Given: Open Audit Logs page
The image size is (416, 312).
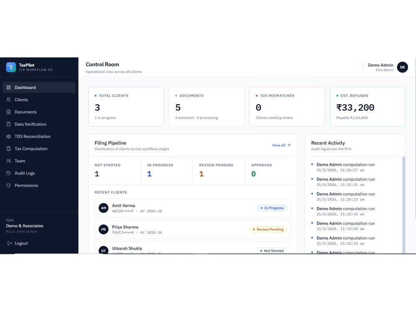Looking at the screenshot, I should [39, 173].
